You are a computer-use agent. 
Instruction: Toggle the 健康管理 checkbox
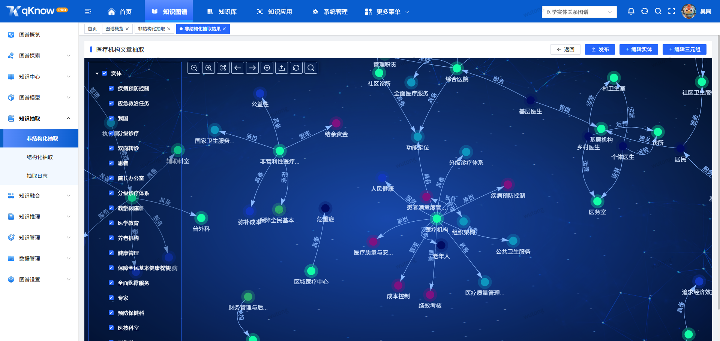click(x=111, y=253)
